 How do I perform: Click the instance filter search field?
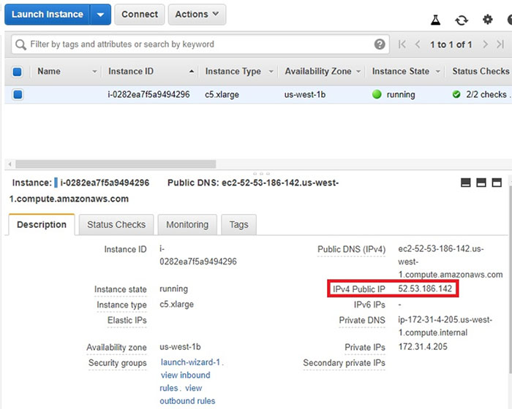(197, 45)
